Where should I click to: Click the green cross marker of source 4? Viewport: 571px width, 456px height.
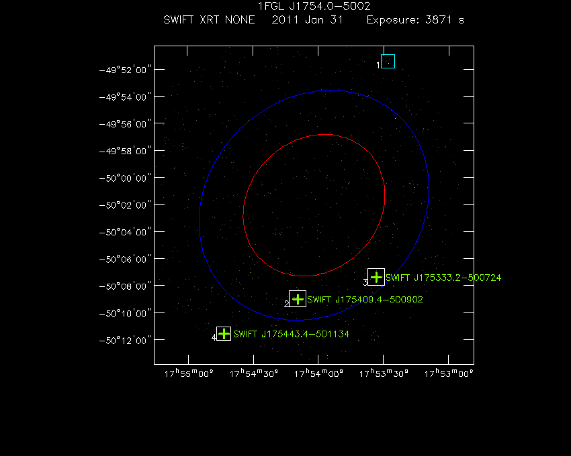pos(224,333)
